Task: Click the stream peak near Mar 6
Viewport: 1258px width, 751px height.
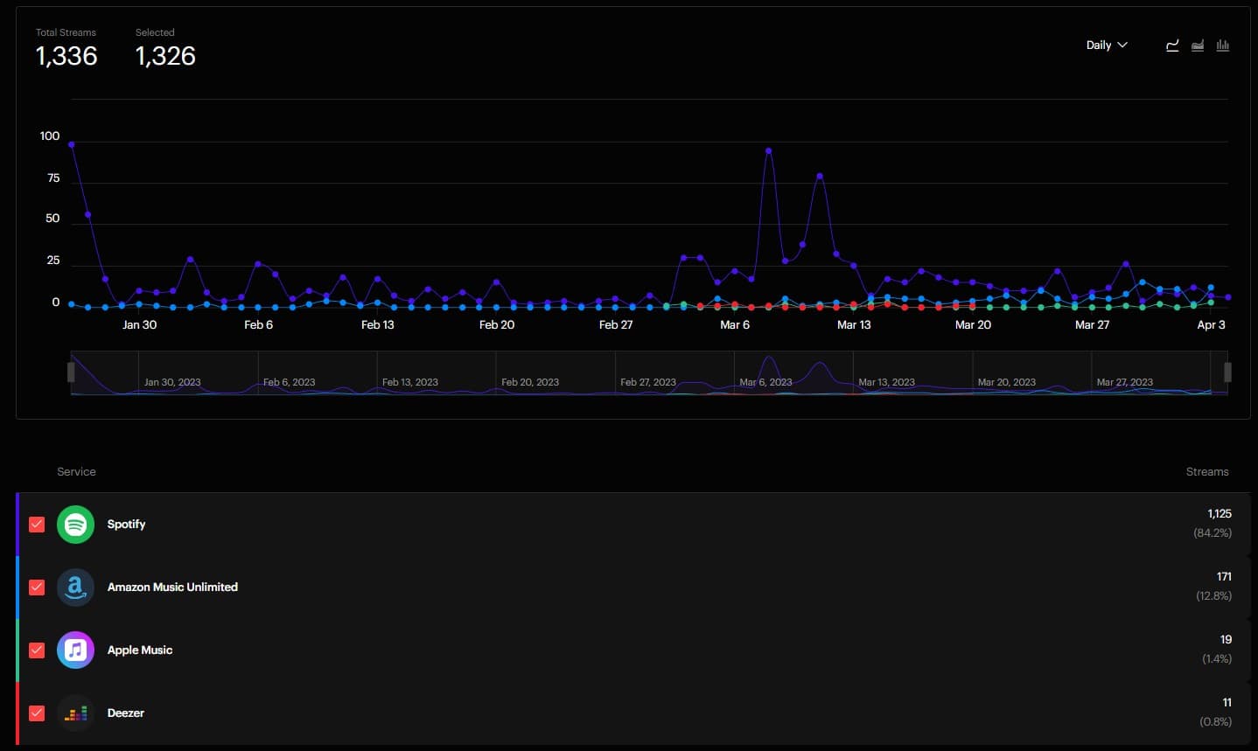Action: pos(768,150)
